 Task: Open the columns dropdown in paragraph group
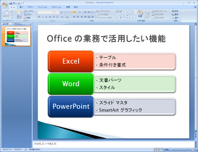93,17
